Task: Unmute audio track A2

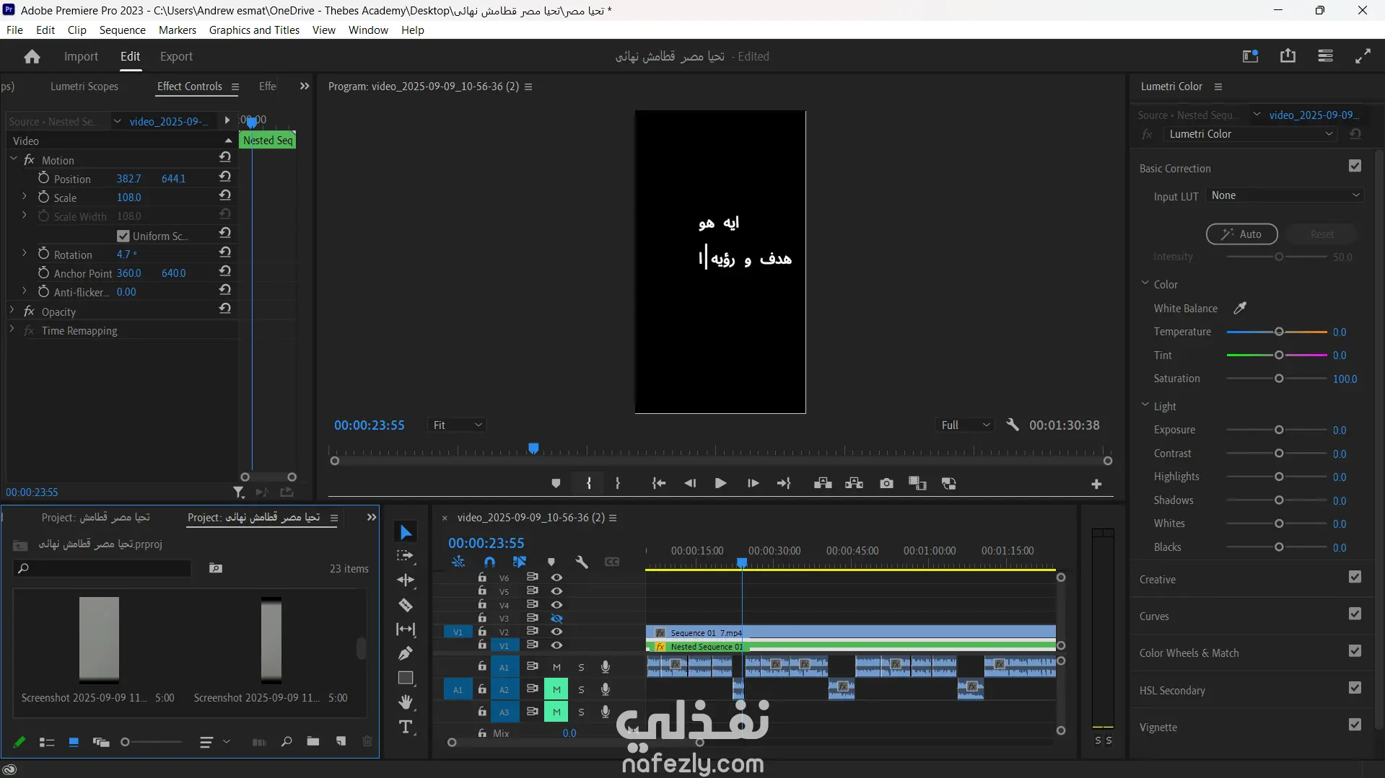Action: [556, 689]
